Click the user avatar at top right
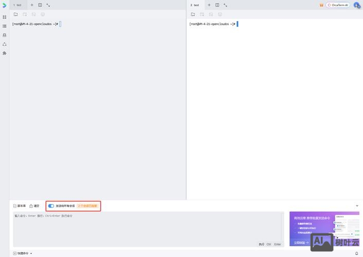This screenshot has width=363, height=257. 356,5
